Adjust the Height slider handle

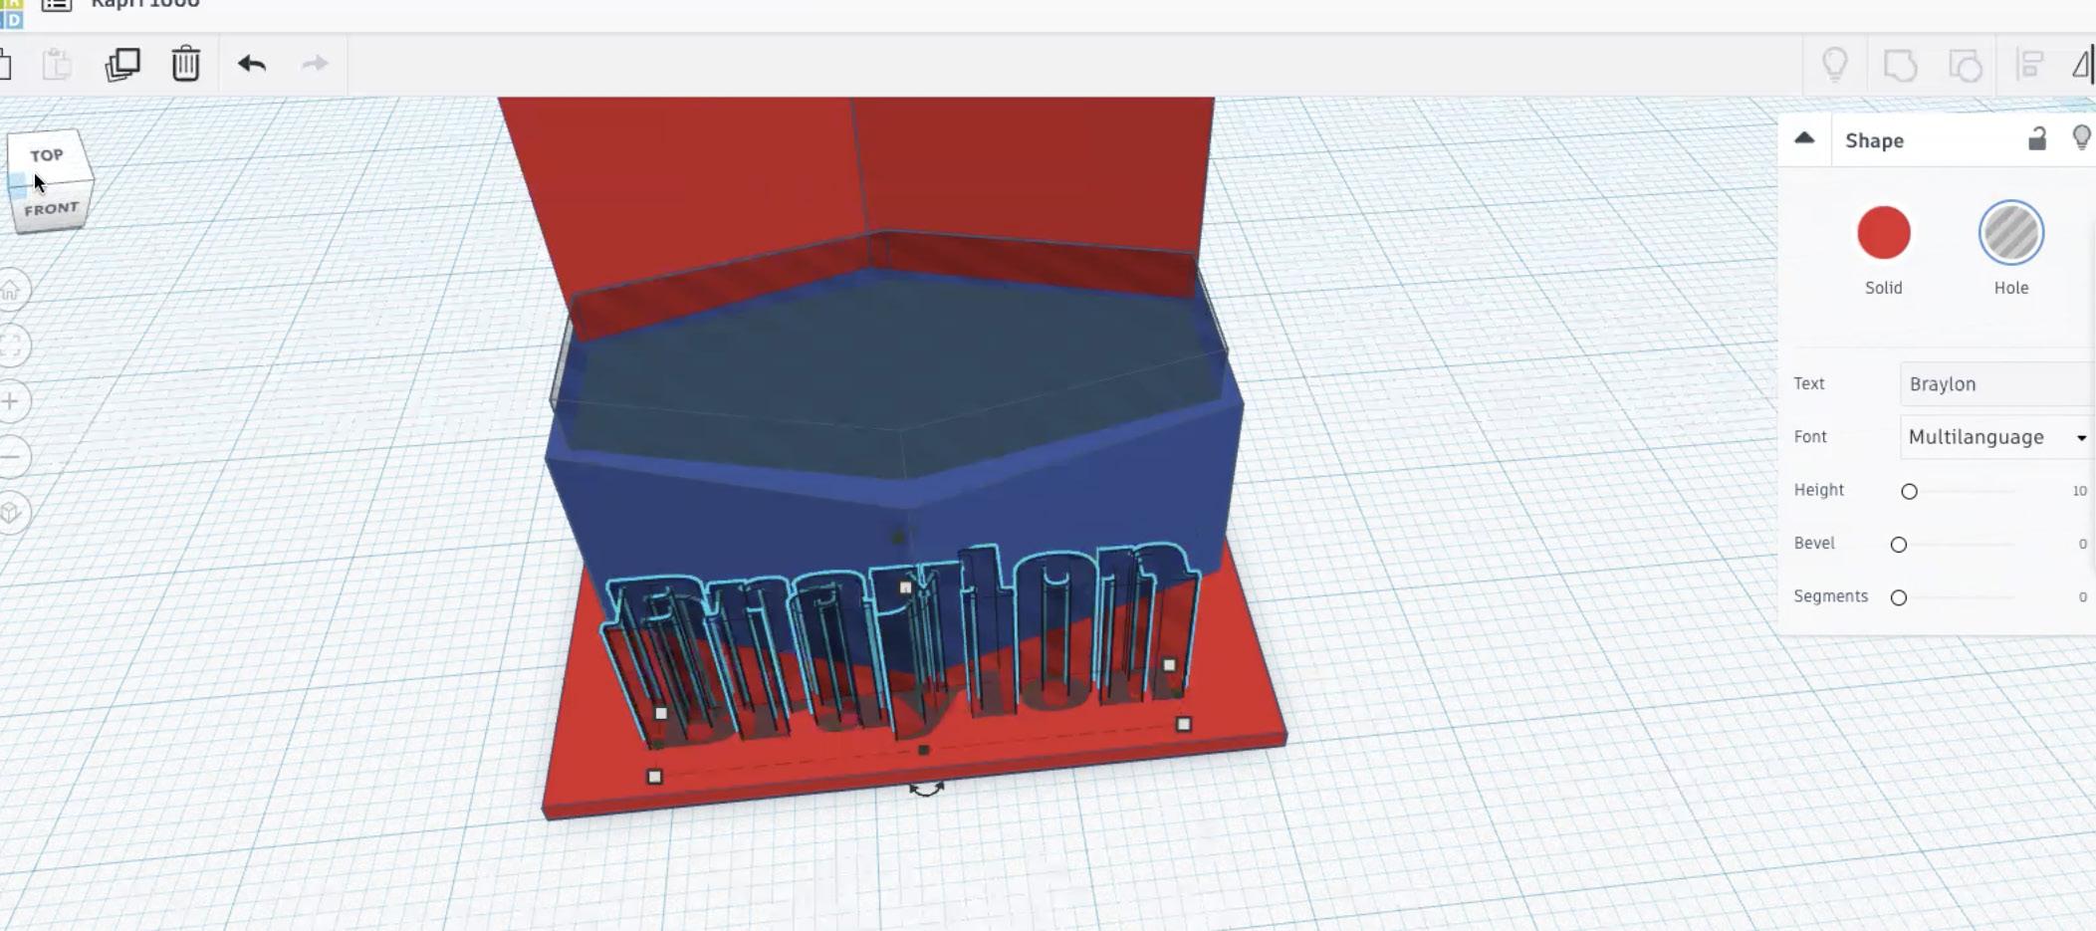1909,491
